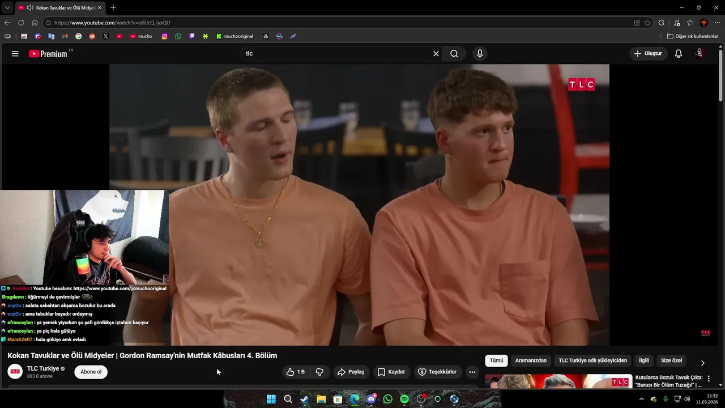
Task: Run the search with the magnifier button
Action: point(454,54)
